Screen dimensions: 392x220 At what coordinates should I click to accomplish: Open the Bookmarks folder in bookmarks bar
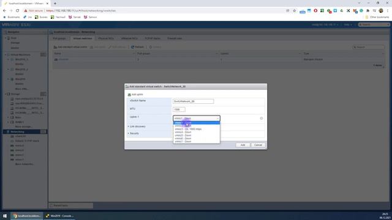click(x=11, y=17)
